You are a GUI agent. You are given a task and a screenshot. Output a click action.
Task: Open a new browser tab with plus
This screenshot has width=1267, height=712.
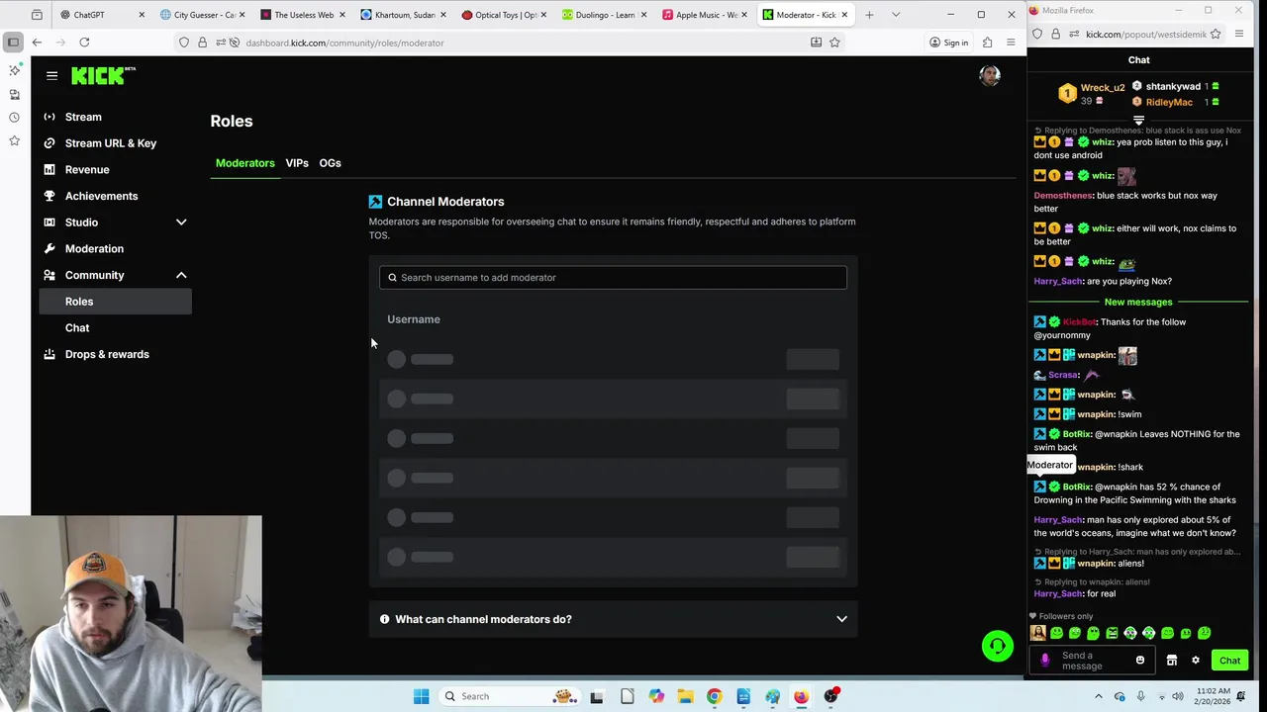tap(869, 15)
